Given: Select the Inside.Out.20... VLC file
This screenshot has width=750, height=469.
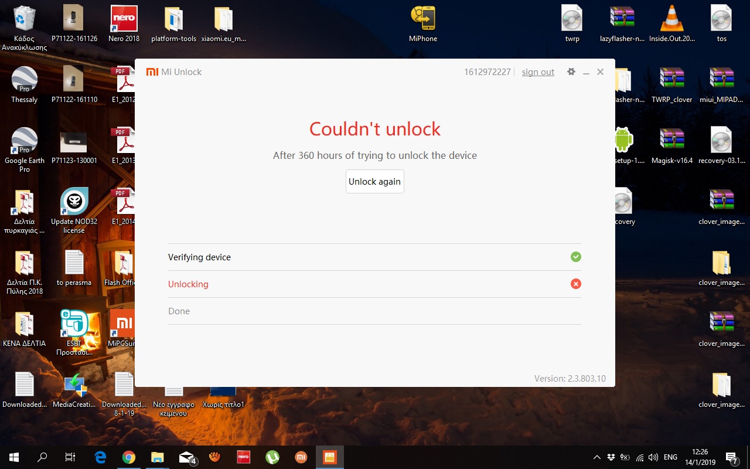Looking at the screenshot, I should 672,25.
